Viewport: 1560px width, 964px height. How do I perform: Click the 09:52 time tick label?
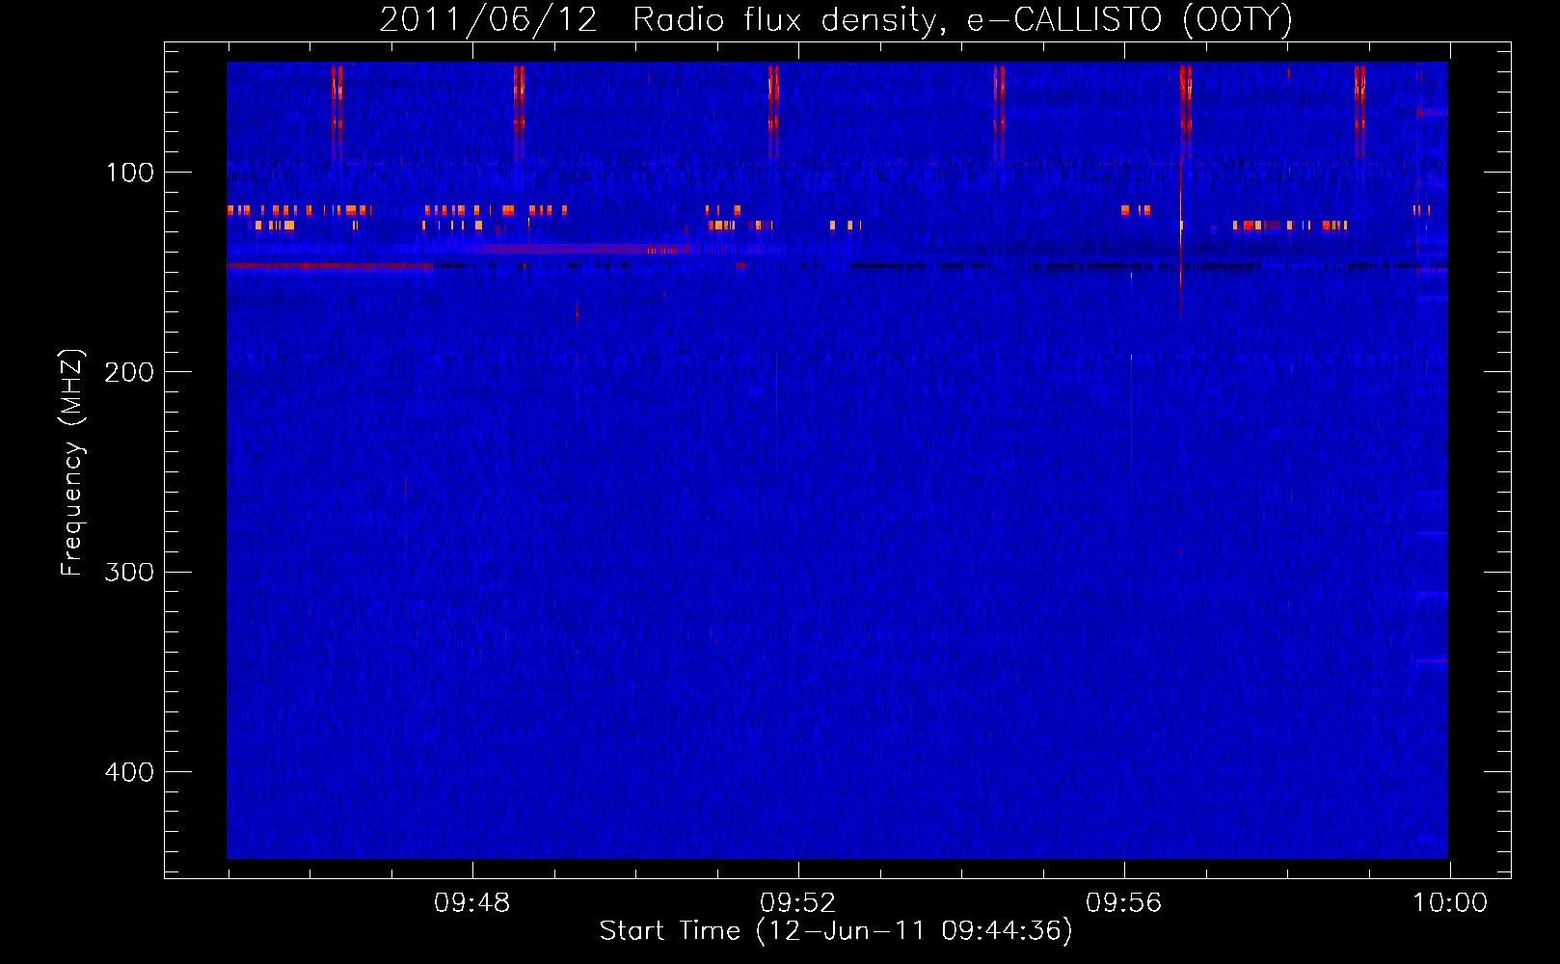(798, 903)
